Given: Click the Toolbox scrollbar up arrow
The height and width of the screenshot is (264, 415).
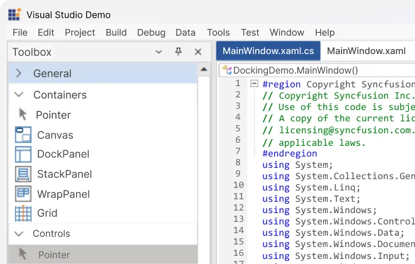Looking at the screenshot, I should point(204,70).
